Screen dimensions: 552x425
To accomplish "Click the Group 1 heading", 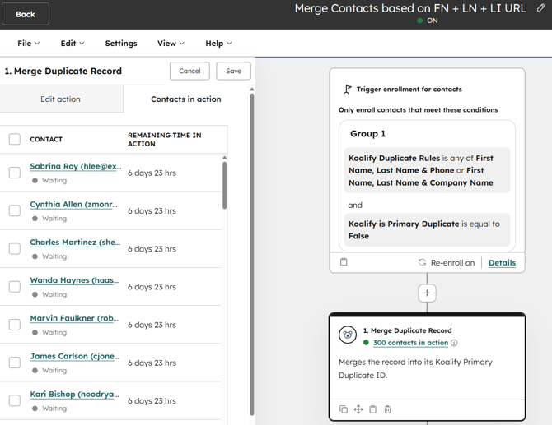I will point(368,134).
